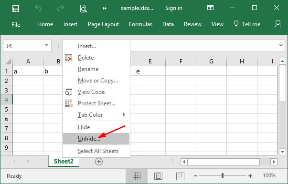Click the Undo arrow icon
The width and height of the screenshot is (288, 184).
click(x=38, y=8)
